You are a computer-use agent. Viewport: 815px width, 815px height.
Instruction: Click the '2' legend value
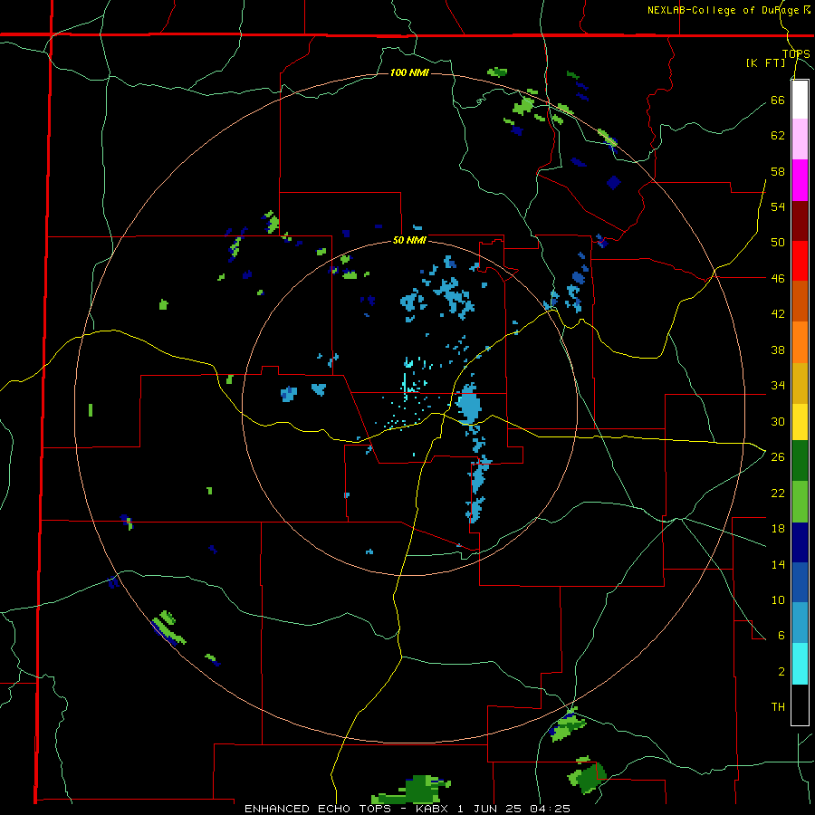pyautogui.click(x=781, y=672)
